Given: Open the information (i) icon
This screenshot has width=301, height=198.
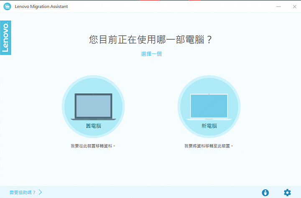Looking at the screenshot, I should [265, 193].
